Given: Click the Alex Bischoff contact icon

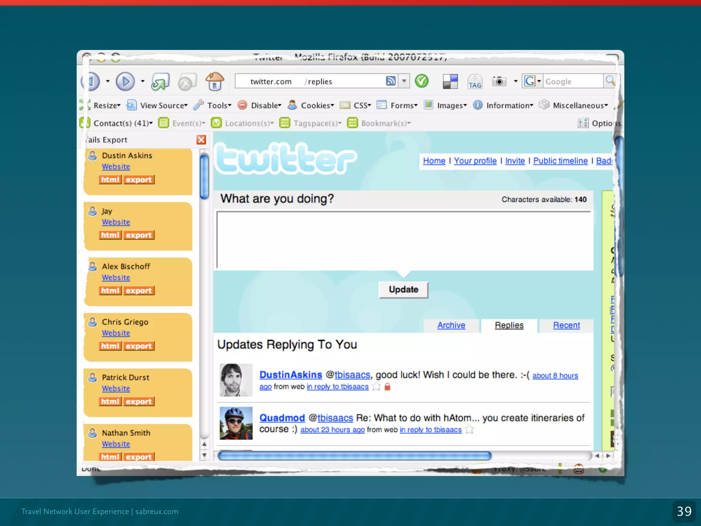Looking at the screenshot, I should pyautogui.click(x=92, y=266).
